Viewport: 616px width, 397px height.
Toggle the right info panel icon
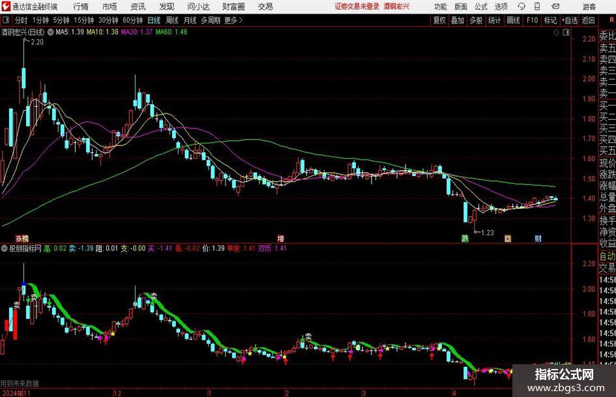[x=566, y=33]
